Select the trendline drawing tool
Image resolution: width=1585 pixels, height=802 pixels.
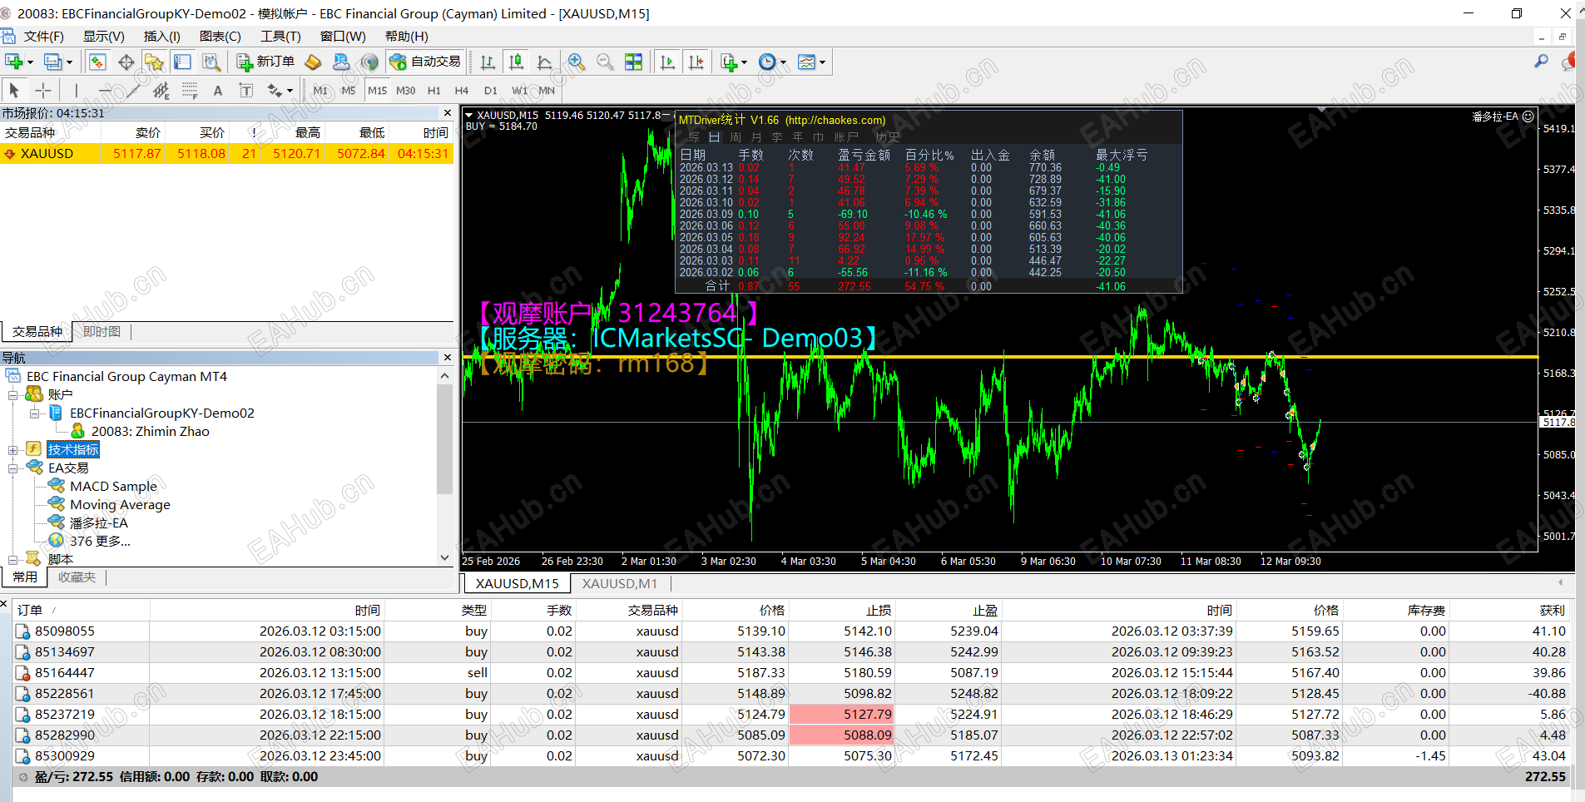click(132, 90)
